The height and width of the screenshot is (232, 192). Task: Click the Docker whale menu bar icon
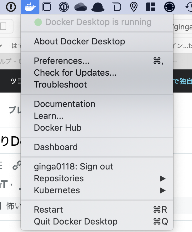30,7
